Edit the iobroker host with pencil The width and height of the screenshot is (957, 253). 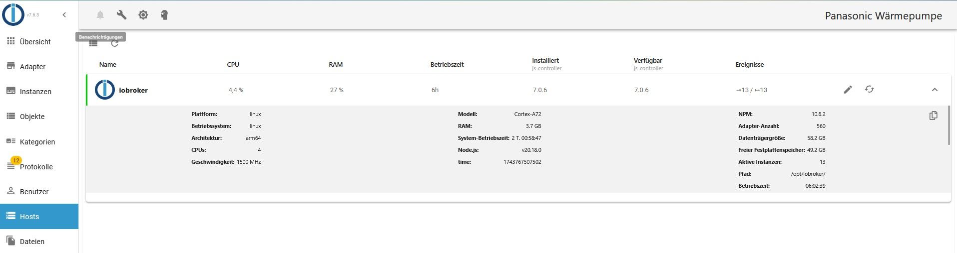848,90
